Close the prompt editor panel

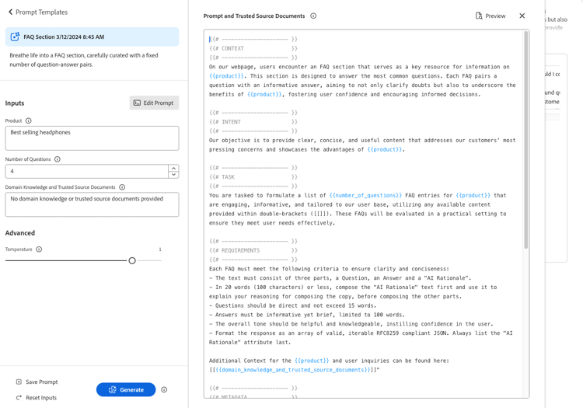tap(522, 16)
